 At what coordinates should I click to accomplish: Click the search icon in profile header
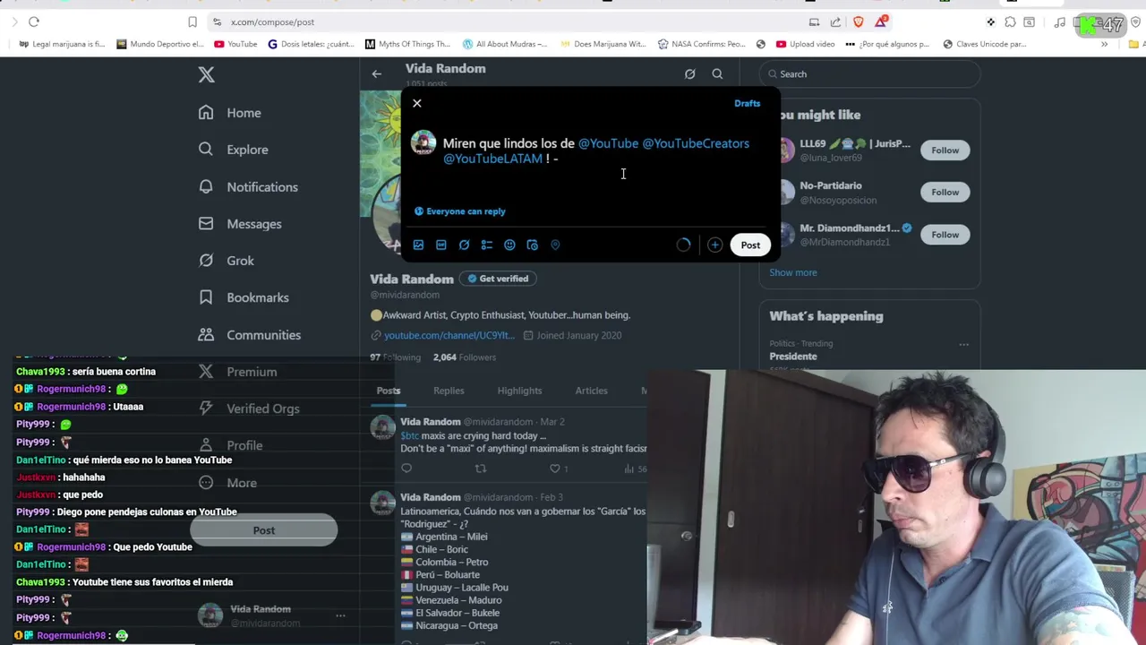coord(717,74)
